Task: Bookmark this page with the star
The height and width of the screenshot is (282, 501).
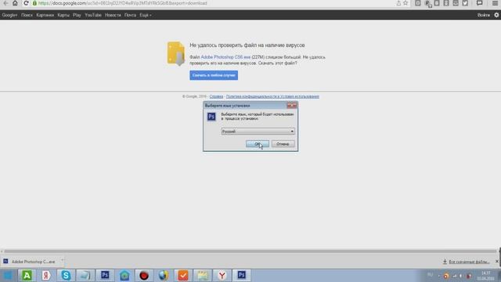Action: click(x=405, y=3)
